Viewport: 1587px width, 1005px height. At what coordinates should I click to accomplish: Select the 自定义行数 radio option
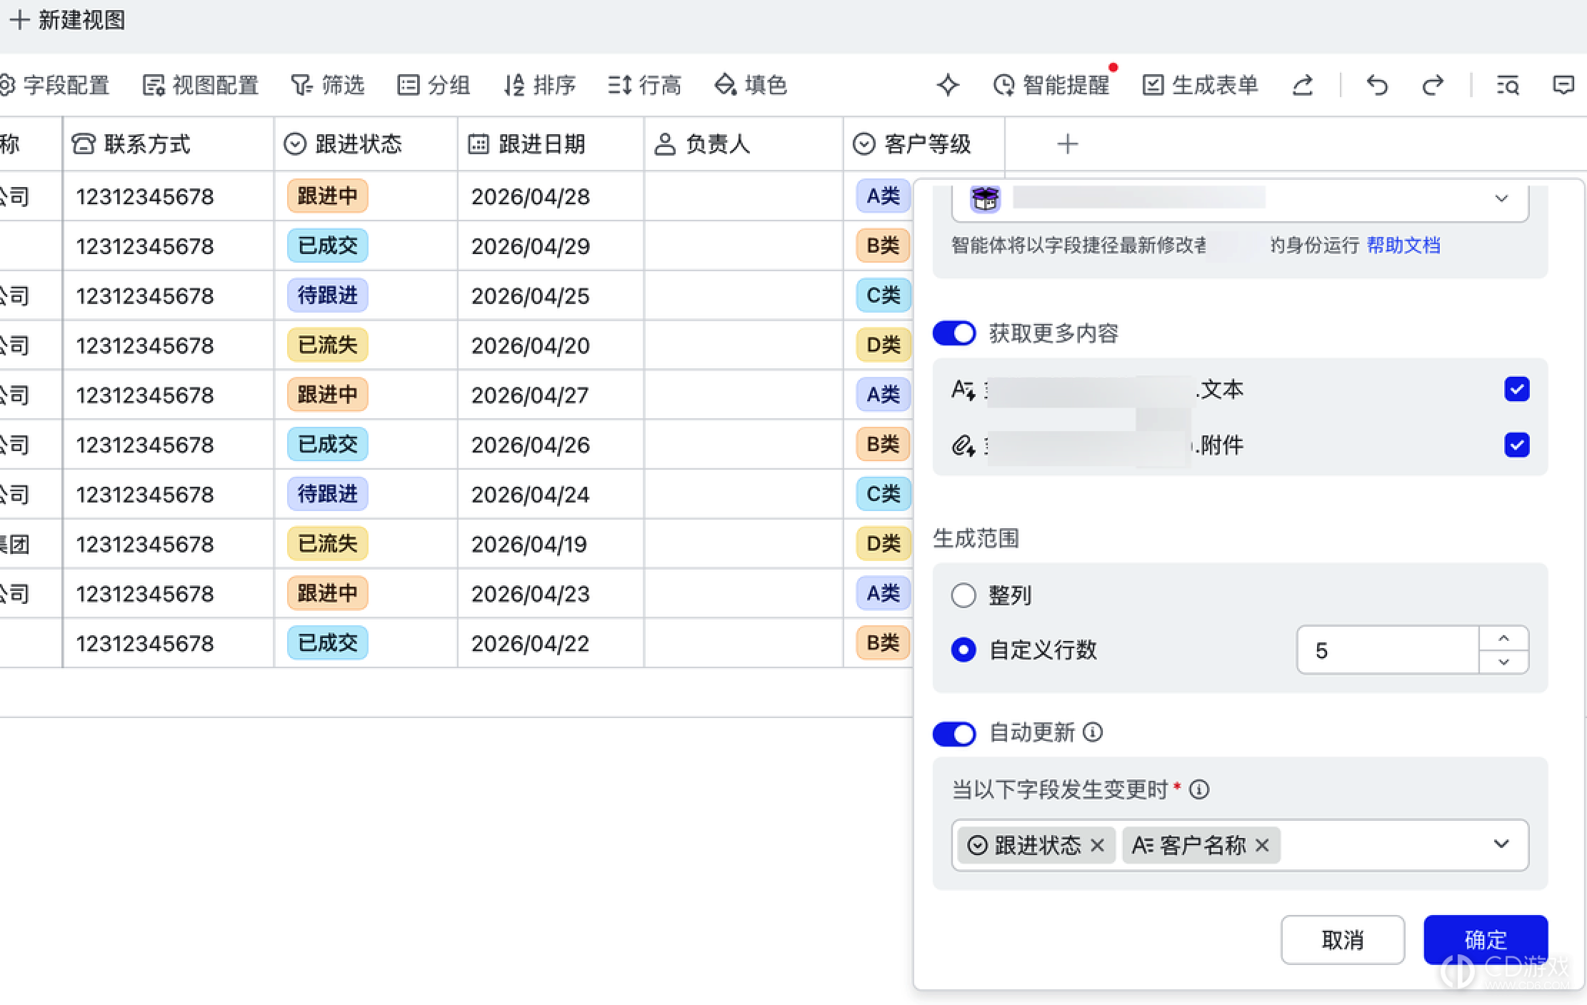[x=963, y=650]
